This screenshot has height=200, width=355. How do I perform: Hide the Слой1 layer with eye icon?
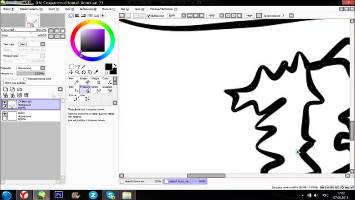4,113
